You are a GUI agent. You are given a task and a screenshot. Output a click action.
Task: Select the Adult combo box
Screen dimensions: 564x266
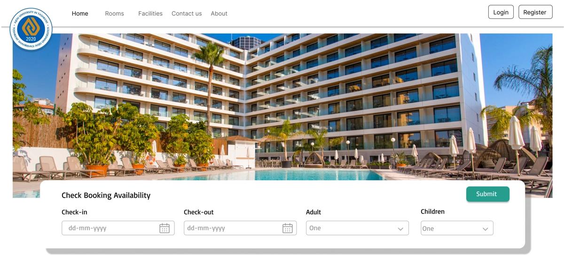[x=357, y=228]
